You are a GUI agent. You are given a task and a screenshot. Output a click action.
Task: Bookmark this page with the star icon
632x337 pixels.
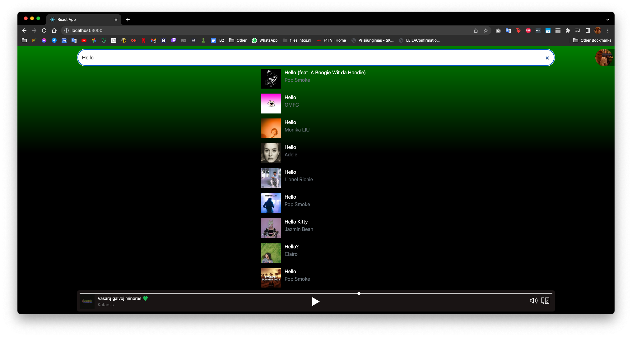pos(486,30)
